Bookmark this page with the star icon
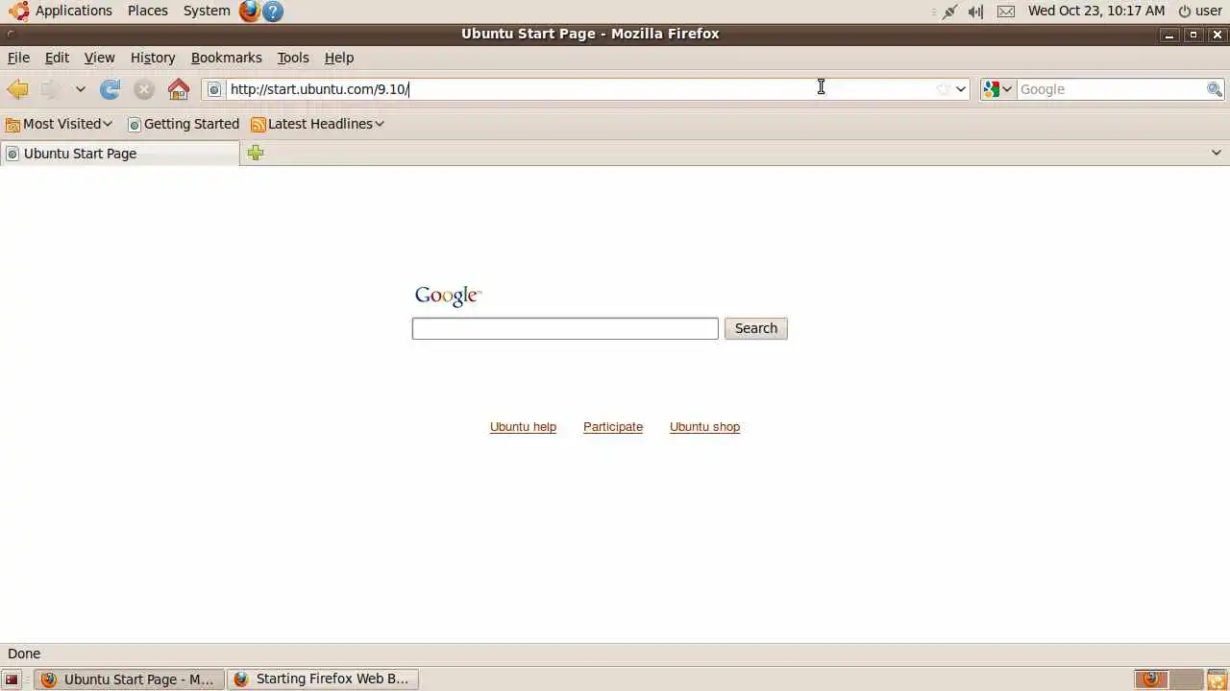The height and width of the screenshot is (691, 1230). click(944, 89)
